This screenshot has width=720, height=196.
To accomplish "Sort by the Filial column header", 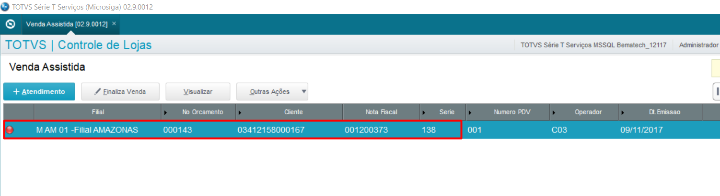I will point(98,112).
